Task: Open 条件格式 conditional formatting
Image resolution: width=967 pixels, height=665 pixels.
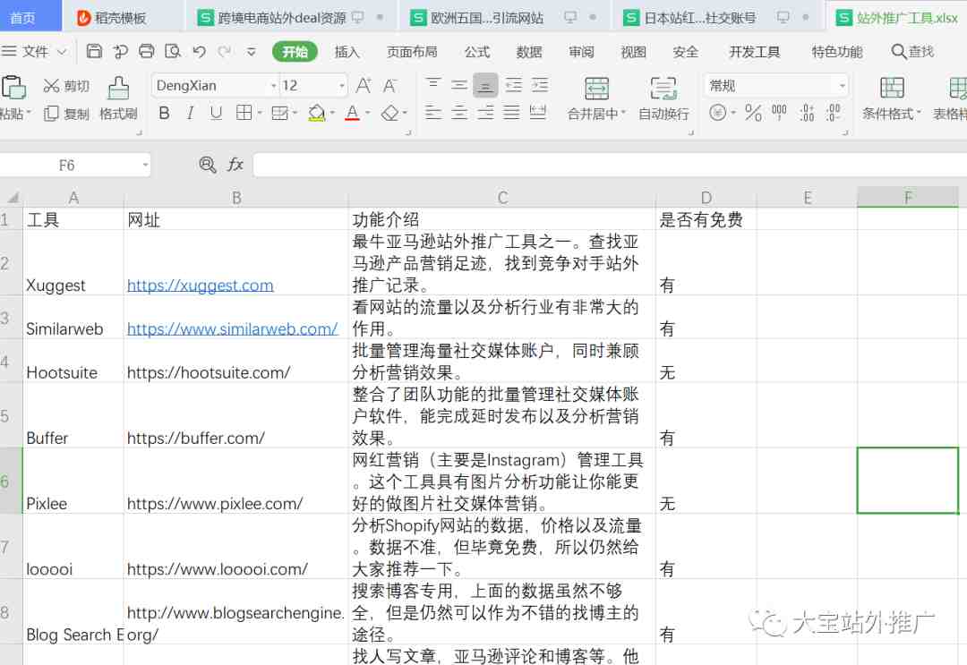Action: [892, 98]
